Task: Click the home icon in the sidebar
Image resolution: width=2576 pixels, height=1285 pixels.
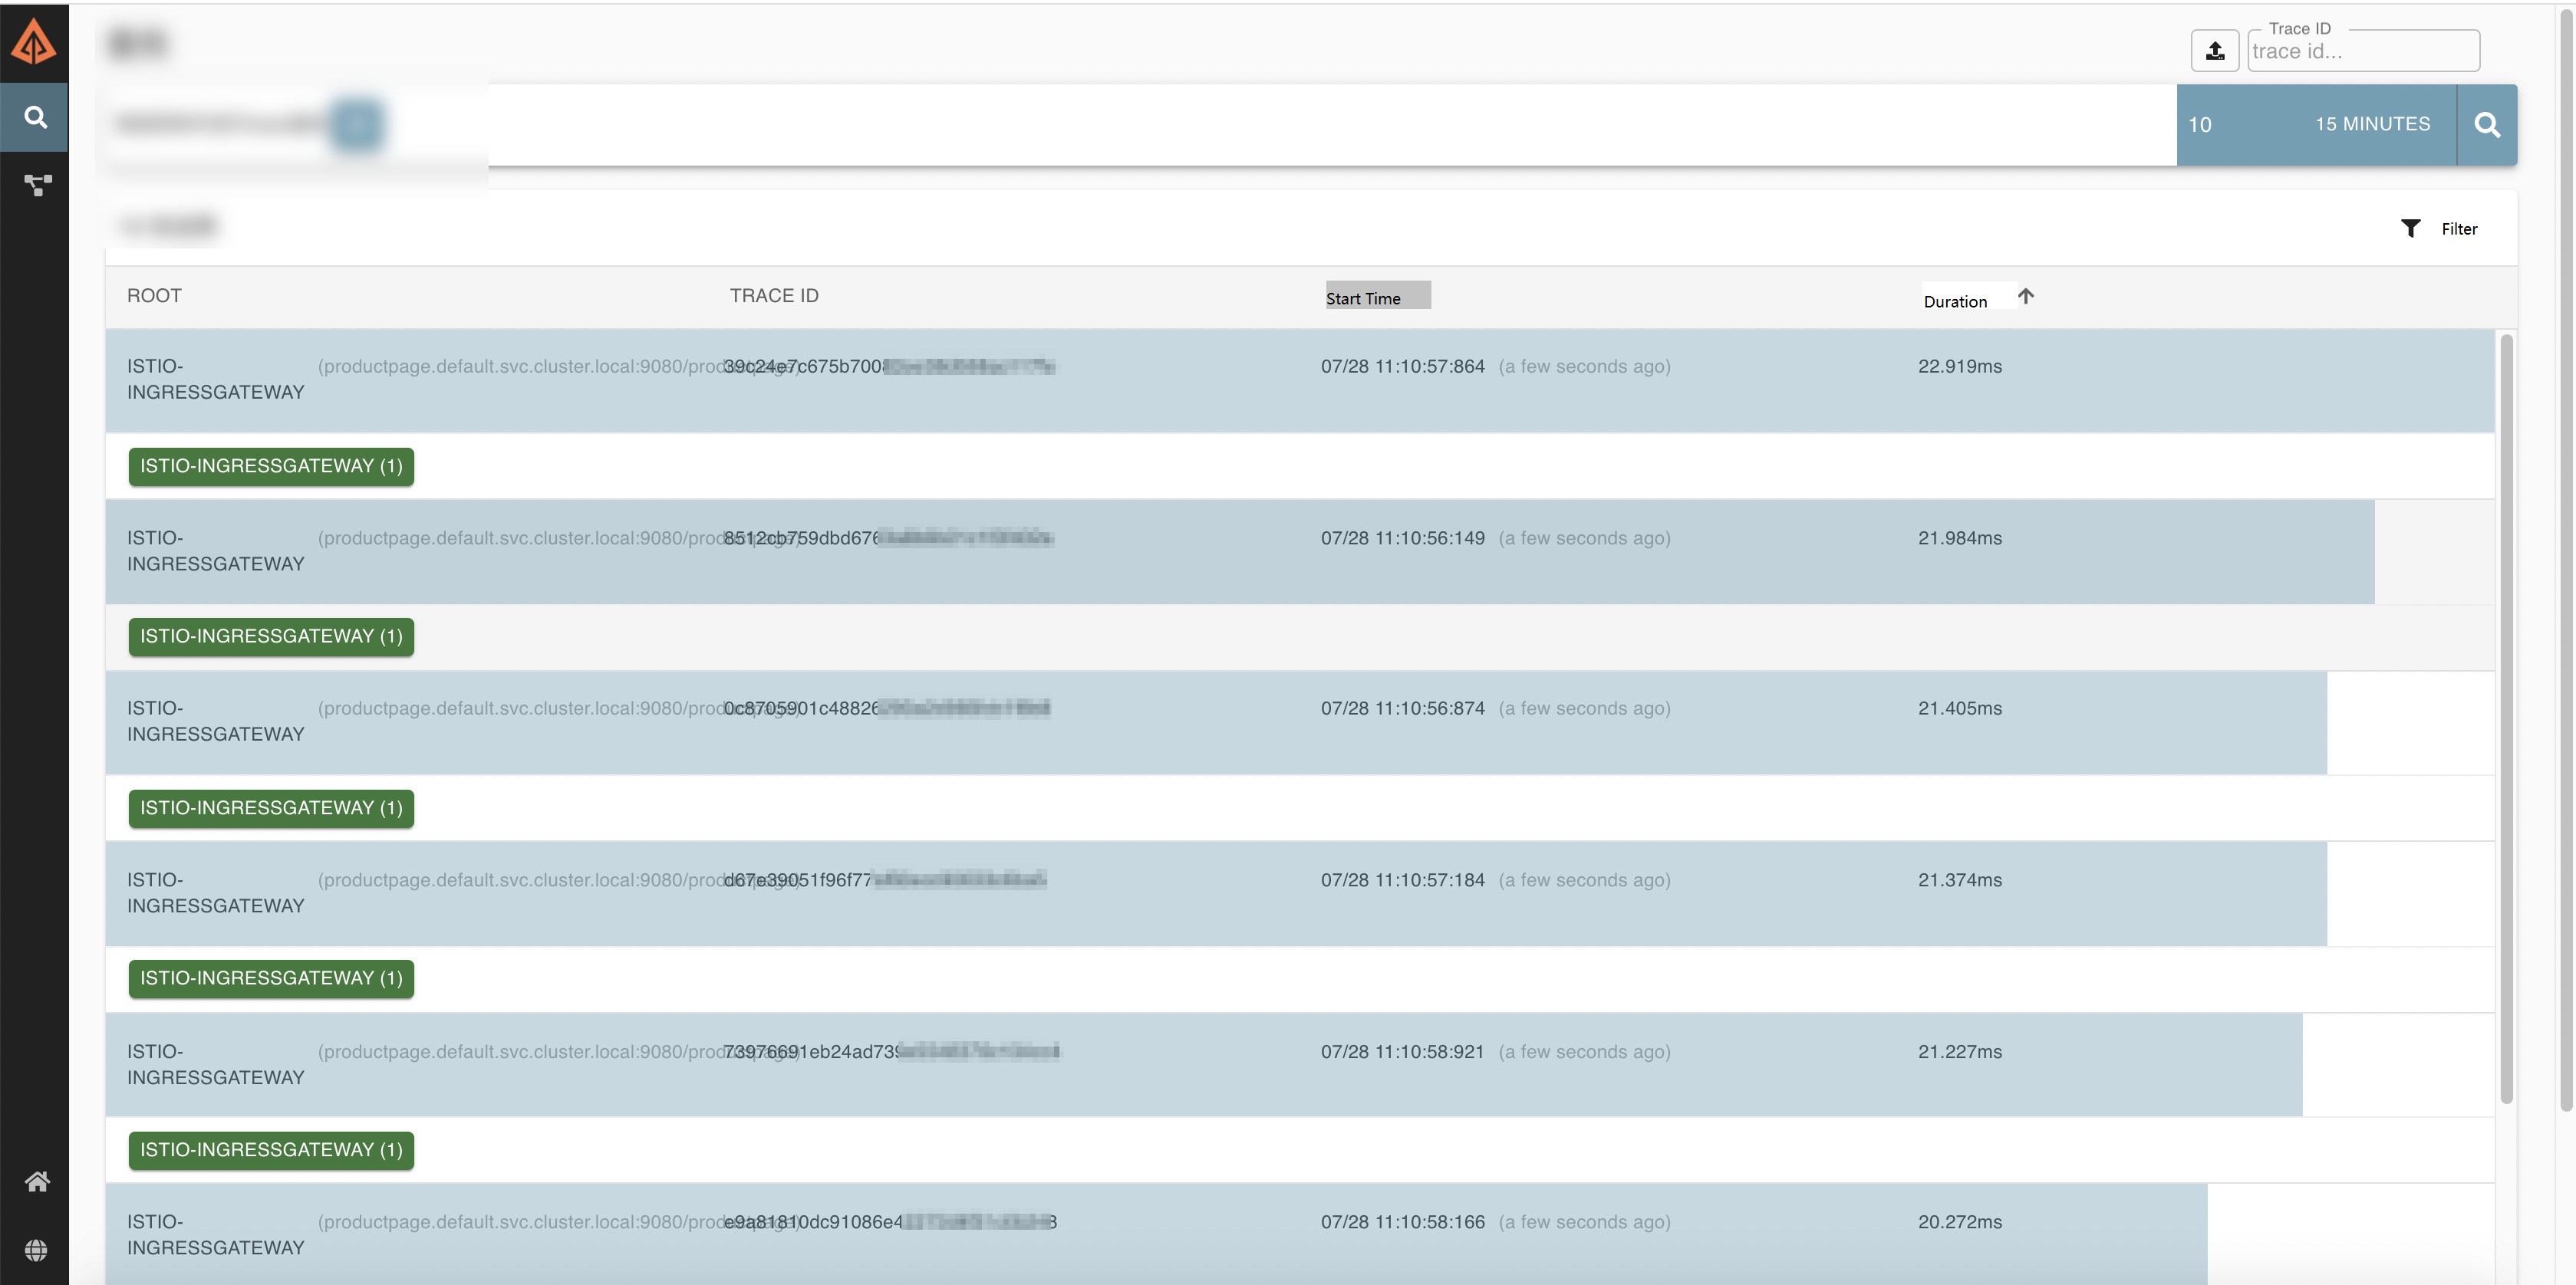Action: tap(37, 1182)
